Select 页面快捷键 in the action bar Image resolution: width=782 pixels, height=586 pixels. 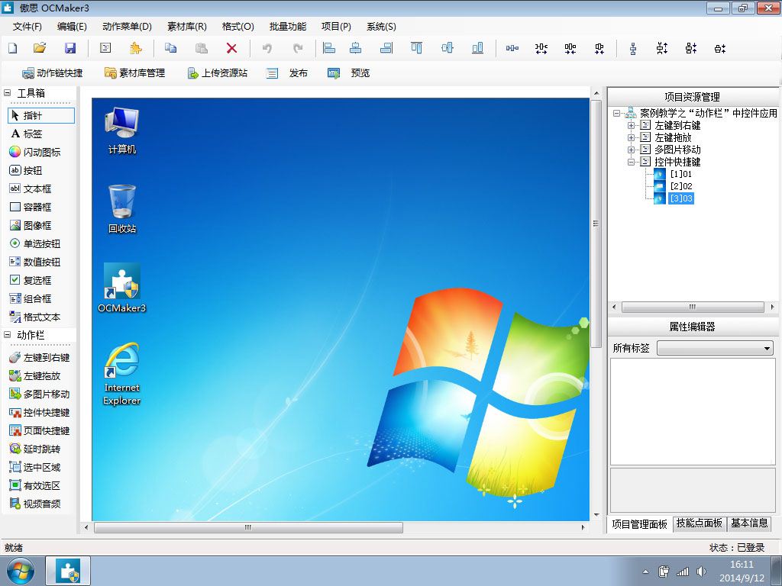coord(40,430)
